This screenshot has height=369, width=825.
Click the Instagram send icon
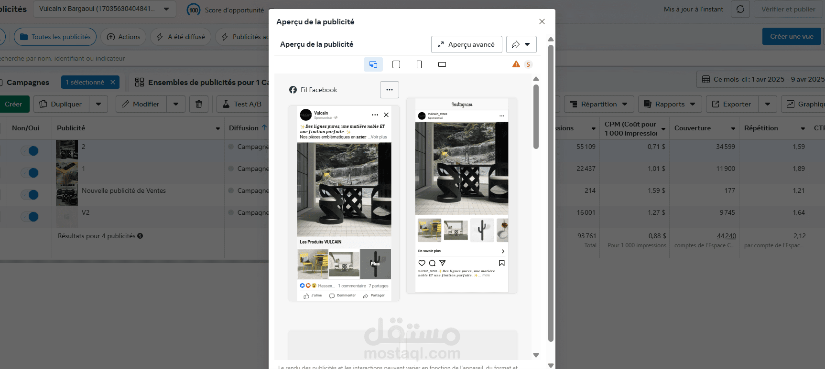tap(443, 263)
